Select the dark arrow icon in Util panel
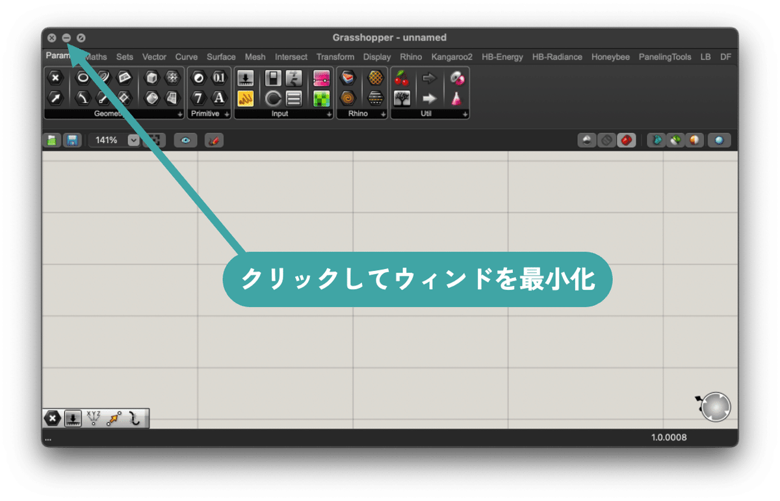 pos(429,78)
